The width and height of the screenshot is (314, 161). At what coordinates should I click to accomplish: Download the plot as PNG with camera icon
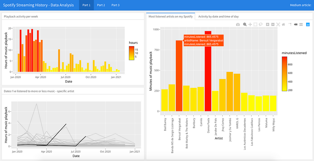pos(238,24)
